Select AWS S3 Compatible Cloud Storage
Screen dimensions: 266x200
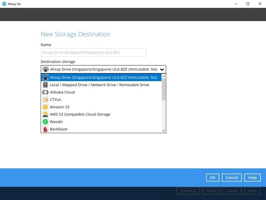point(101,114)
